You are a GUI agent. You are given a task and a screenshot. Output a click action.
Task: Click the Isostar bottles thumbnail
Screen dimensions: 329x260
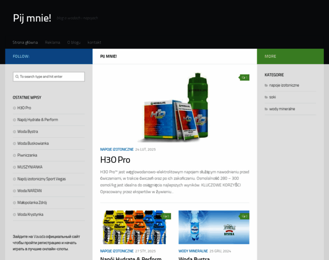point(135,227)
